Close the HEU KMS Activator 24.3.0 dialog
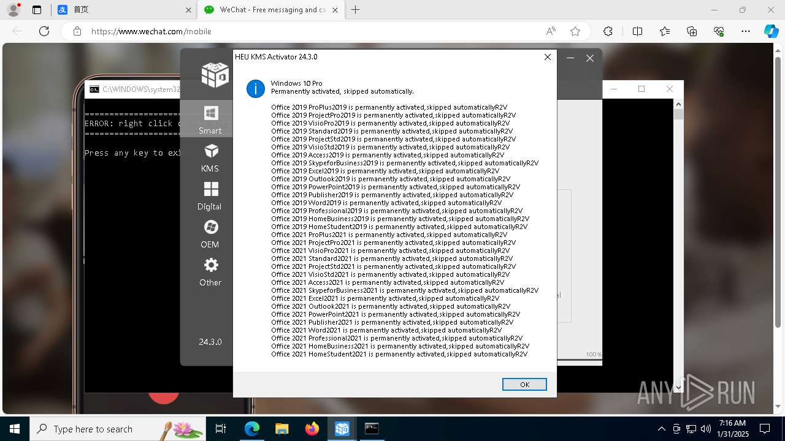The width and height of the screenshot is (785, 441). [548, 57]
